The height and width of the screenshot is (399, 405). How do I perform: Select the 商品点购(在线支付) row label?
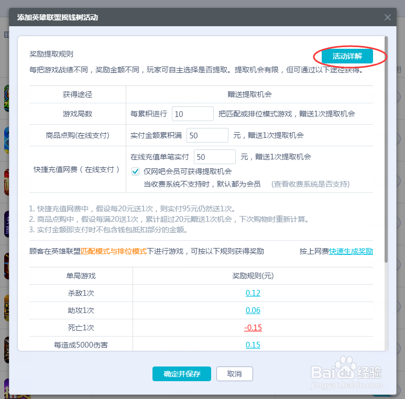tap(78, 135)
